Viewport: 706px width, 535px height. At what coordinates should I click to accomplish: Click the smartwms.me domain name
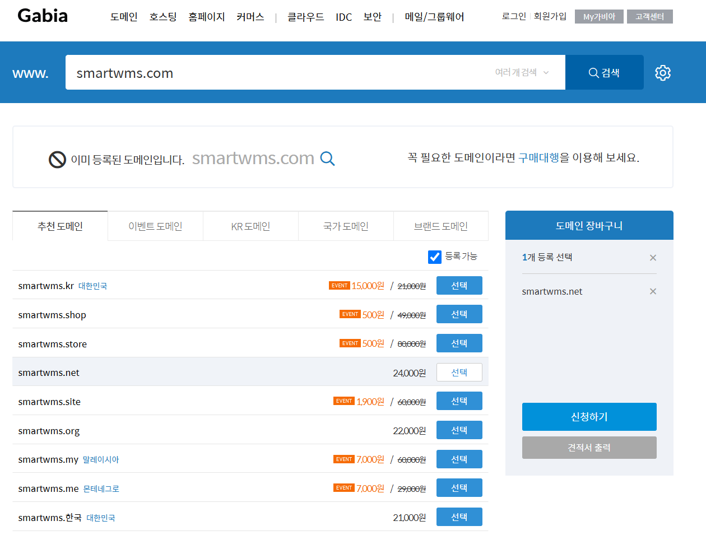point(49,489)
